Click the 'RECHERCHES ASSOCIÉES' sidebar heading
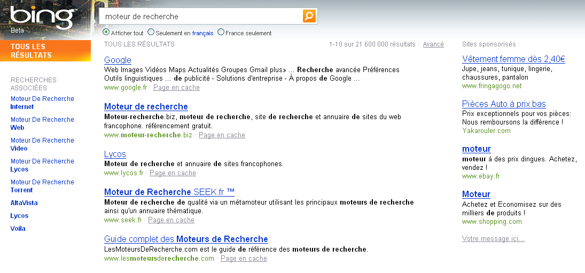Image resolution: width=585 pixels, height=273 pixels. click(34, 84)
